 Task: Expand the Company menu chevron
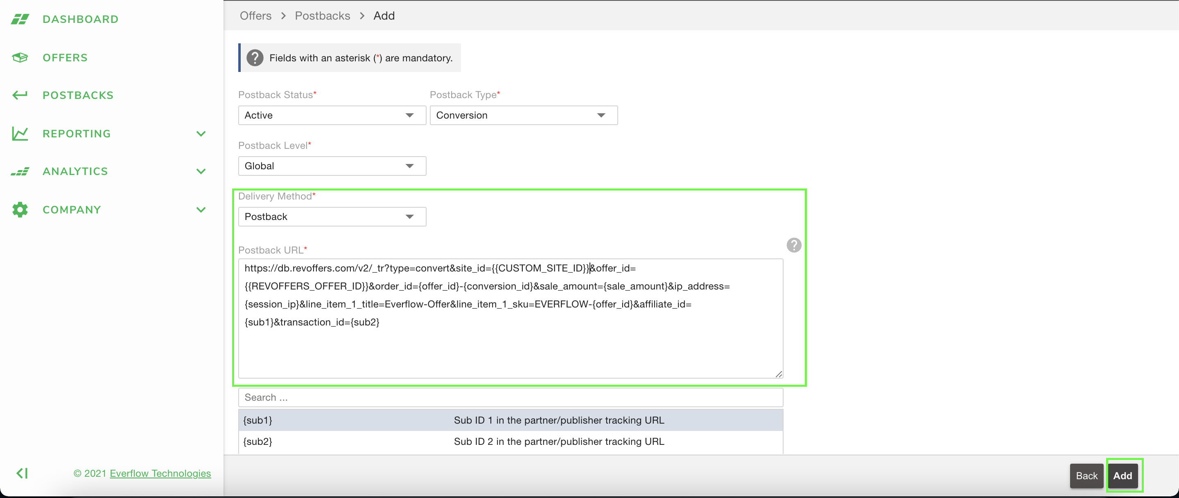pos(201,209)
